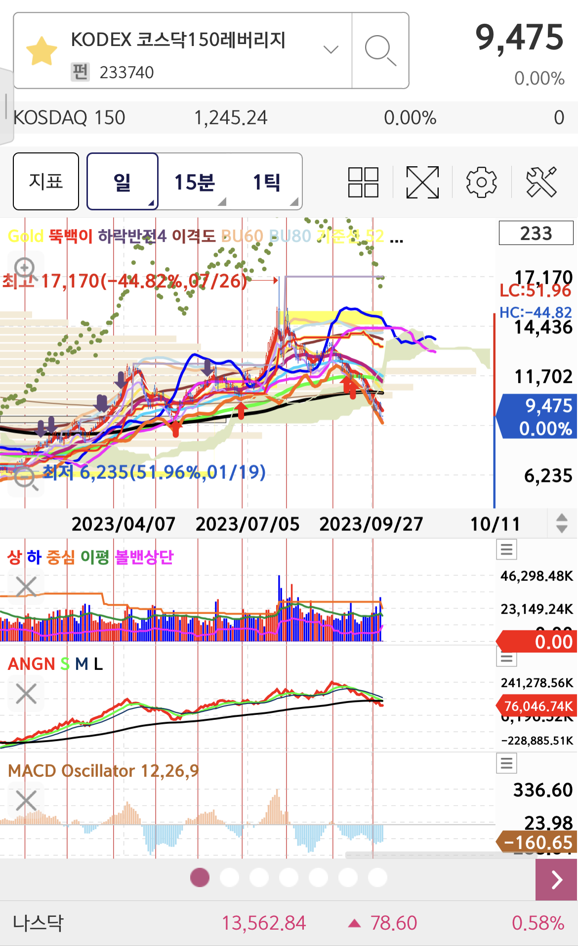Tap the 2023/07/05 date label
This screenshot has width=578, height=946.
248,524
